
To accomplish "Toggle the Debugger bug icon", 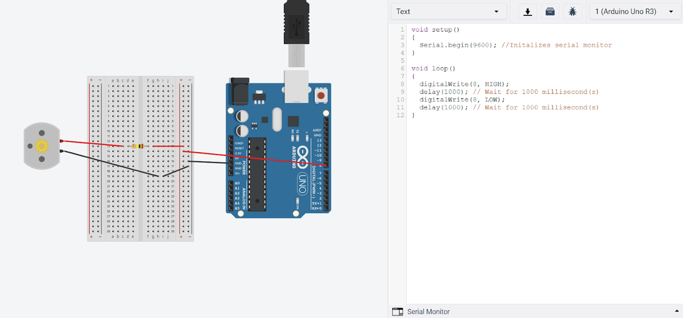I will [571, 12].
